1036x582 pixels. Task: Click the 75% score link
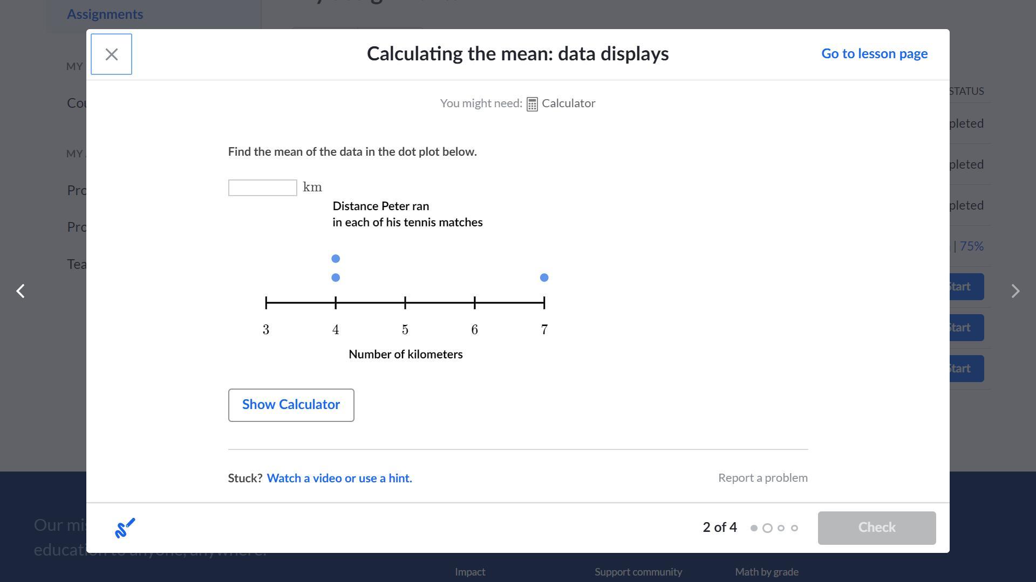click(x=971, y=246)
